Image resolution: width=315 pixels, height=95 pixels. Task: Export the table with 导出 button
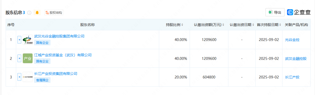tap(275, 12)
